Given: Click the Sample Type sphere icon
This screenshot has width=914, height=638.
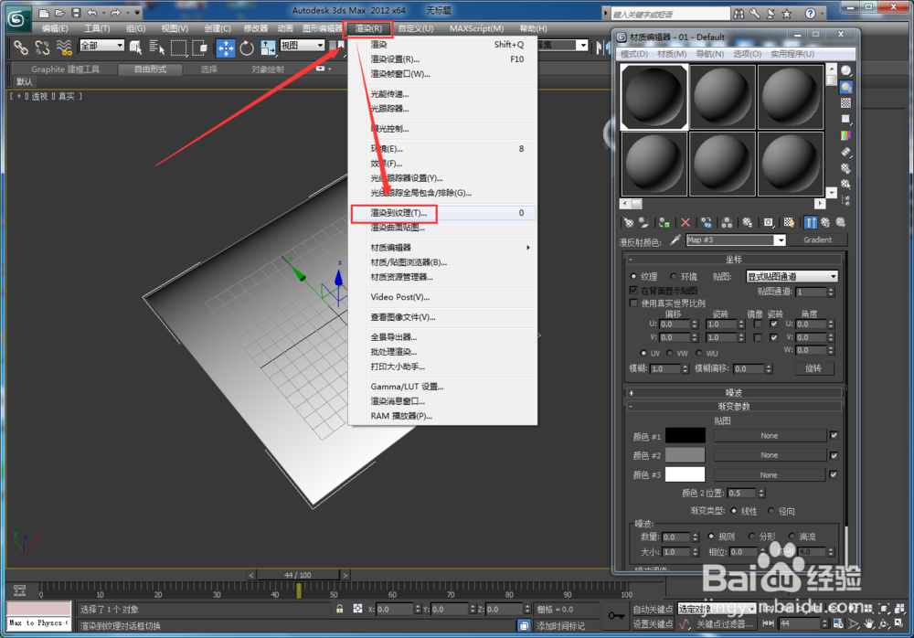Looking at the screenshot, I should click(x=845, y=71).
